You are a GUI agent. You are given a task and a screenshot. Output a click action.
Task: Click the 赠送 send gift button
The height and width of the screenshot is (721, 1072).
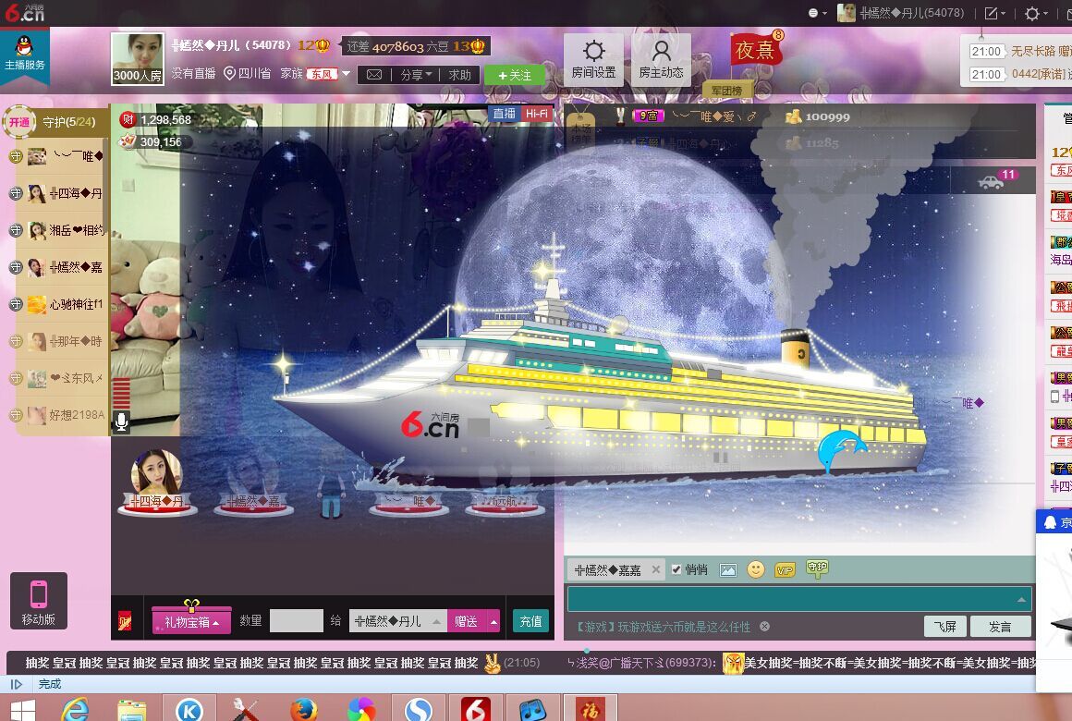pos(467,621)
